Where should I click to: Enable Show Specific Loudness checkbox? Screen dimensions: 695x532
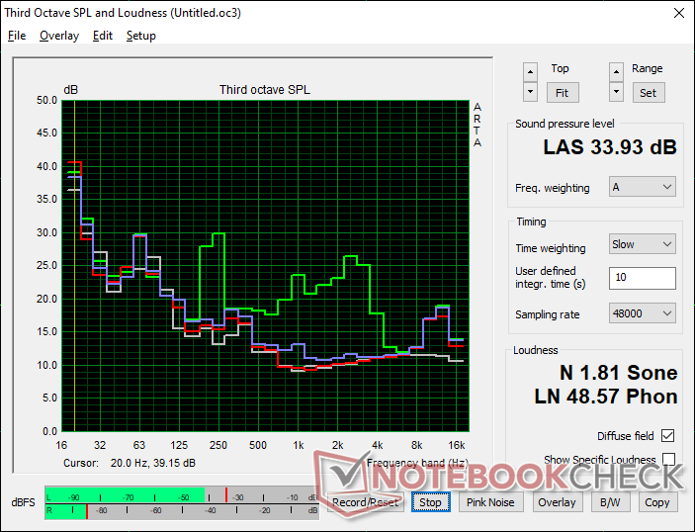tap(668, 459)
